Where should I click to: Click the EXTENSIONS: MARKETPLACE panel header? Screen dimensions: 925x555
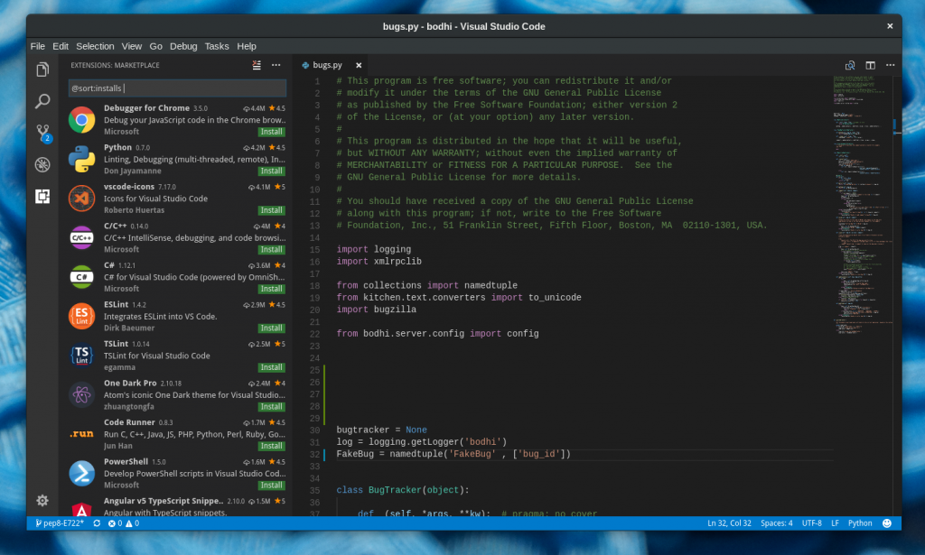[115, 65]
